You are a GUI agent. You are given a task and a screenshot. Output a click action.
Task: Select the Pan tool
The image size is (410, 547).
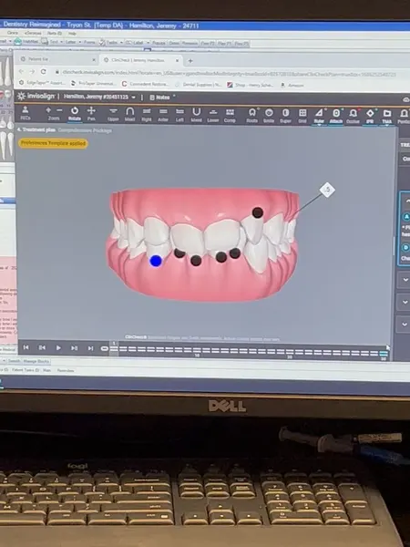[91, 114]
